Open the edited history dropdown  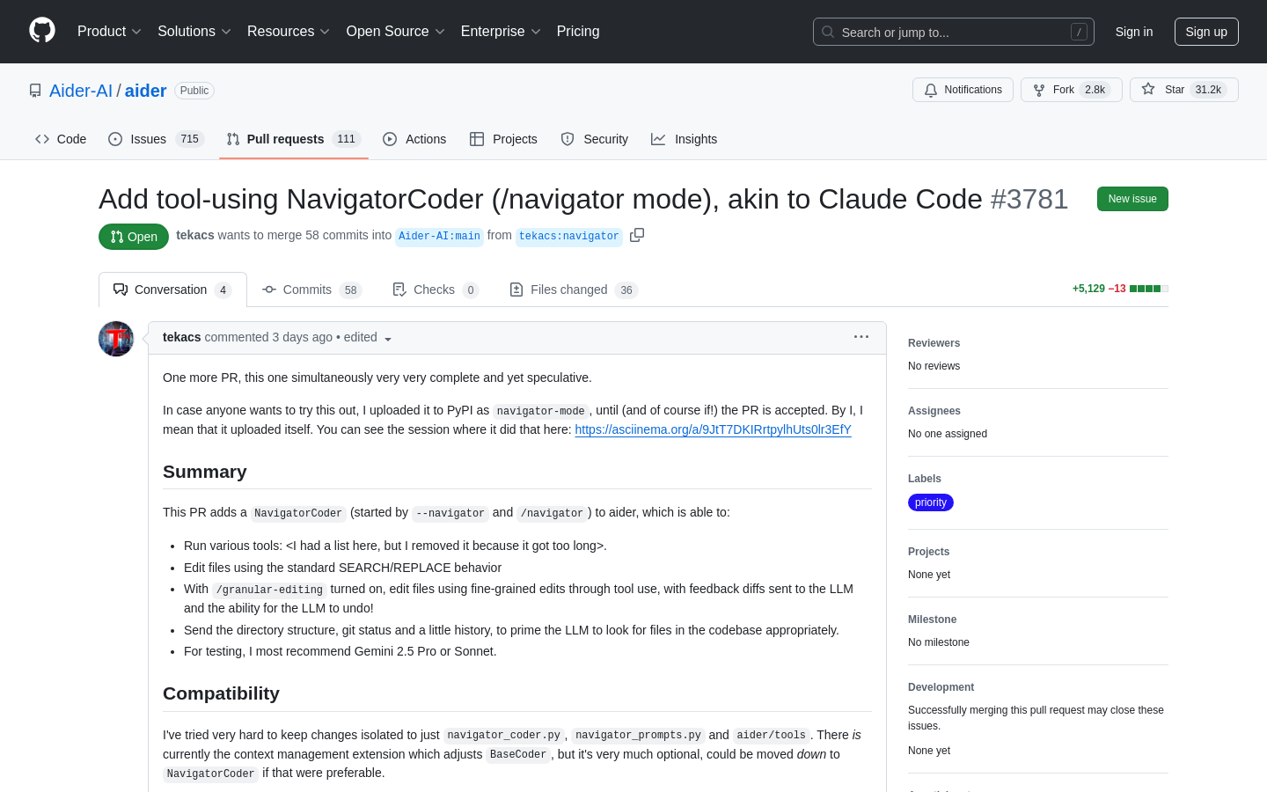click(x=369, y=338)
